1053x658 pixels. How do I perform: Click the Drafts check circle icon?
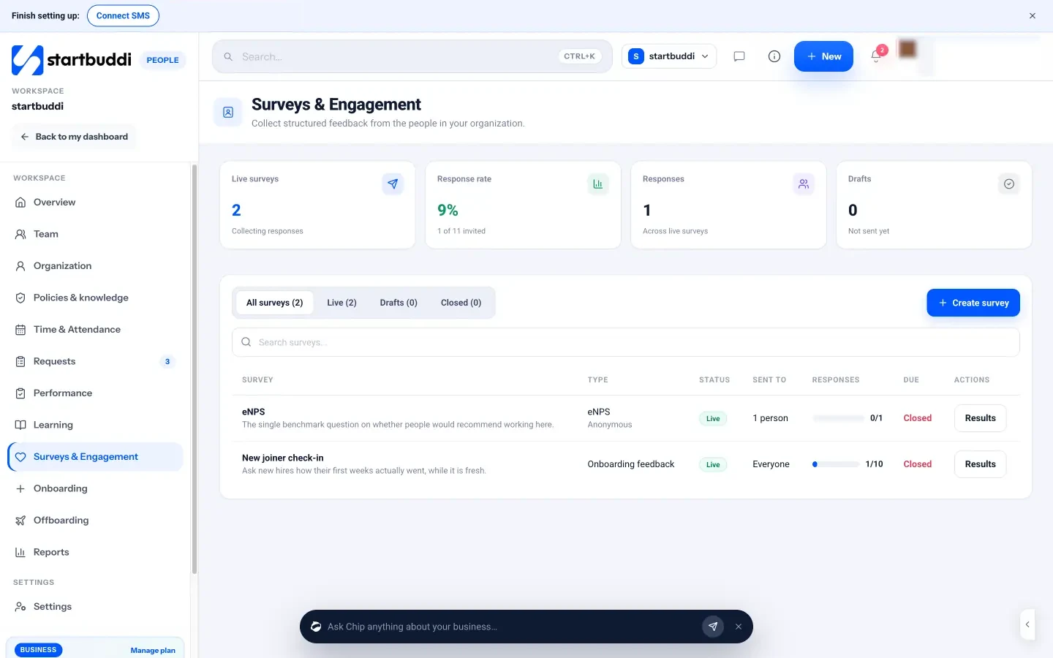click(x=1009, y=184)
